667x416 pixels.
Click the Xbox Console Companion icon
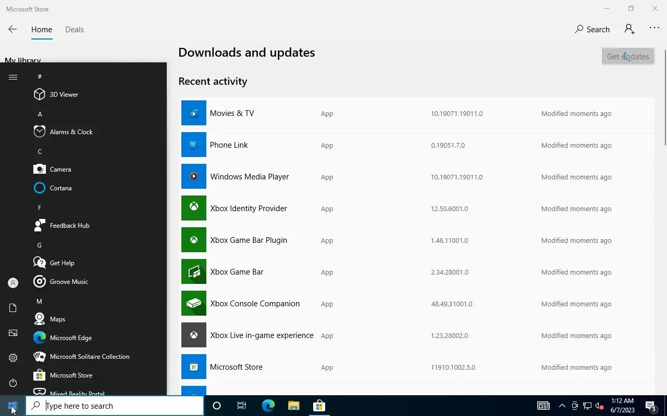coord(194,303)
